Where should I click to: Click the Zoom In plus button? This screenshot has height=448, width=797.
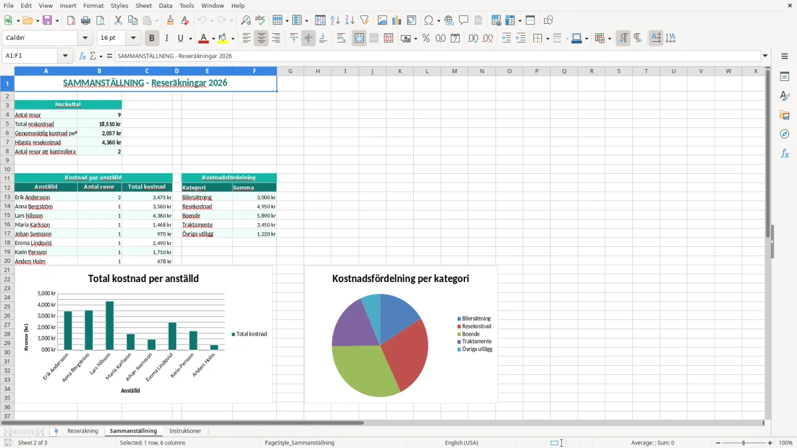[x=770, y=443]
